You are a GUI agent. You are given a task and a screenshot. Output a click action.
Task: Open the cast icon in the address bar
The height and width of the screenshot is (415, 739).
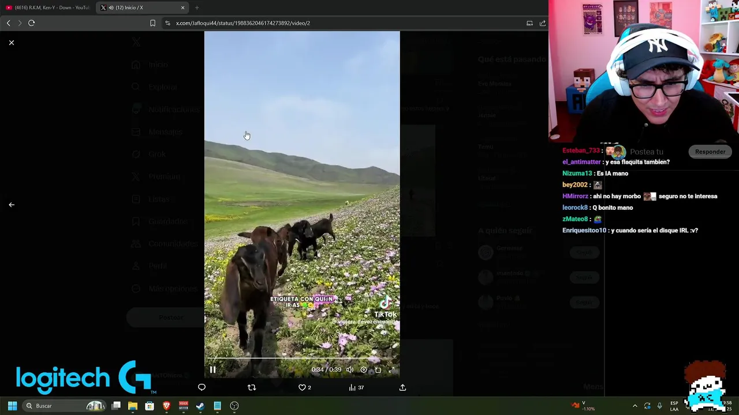tap(529, 23)
